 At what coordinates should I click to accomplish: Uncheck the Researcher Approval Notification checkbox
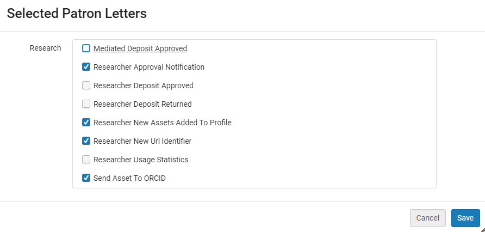coord(86,67)
